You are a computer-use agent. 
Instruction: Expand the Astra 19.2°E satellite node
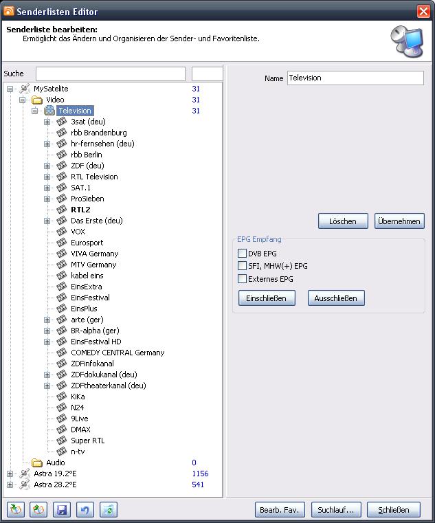tap(10, 474)
